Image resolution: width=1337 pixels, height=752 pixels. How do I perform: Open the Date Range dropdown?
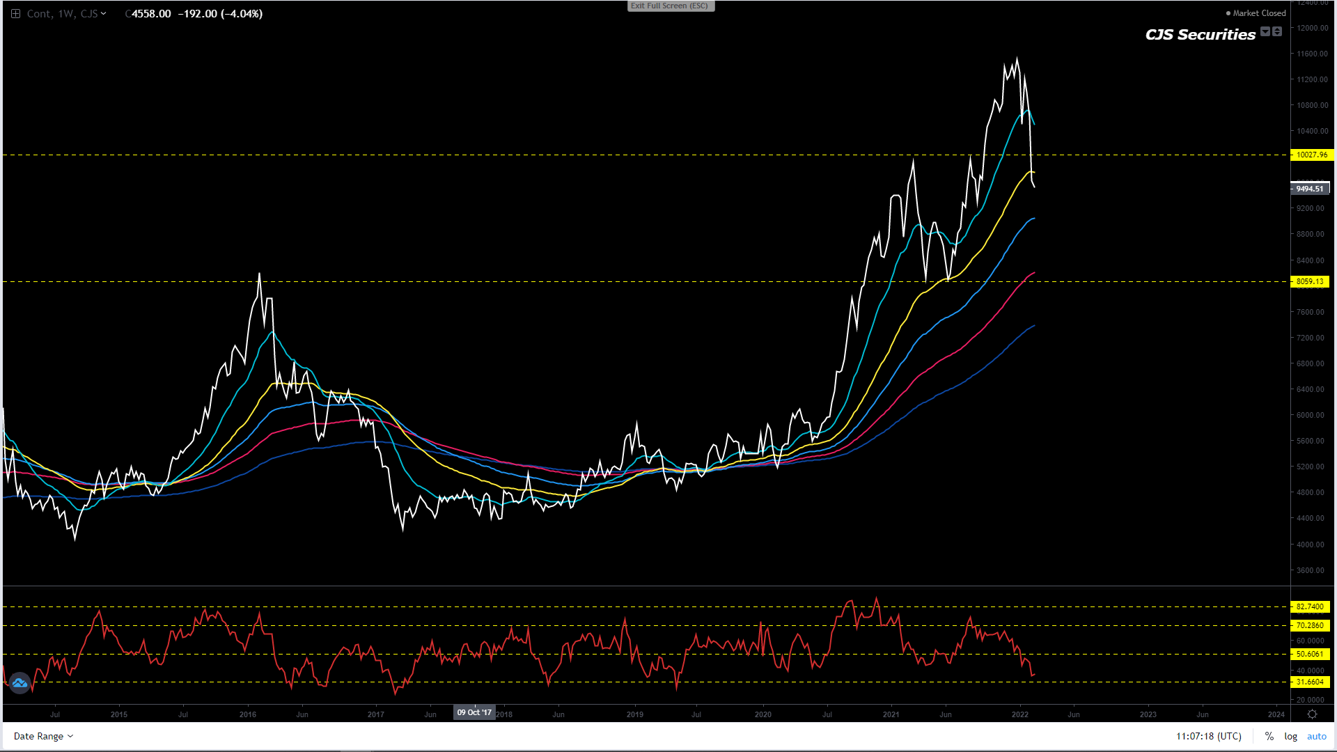coord(43,736)
